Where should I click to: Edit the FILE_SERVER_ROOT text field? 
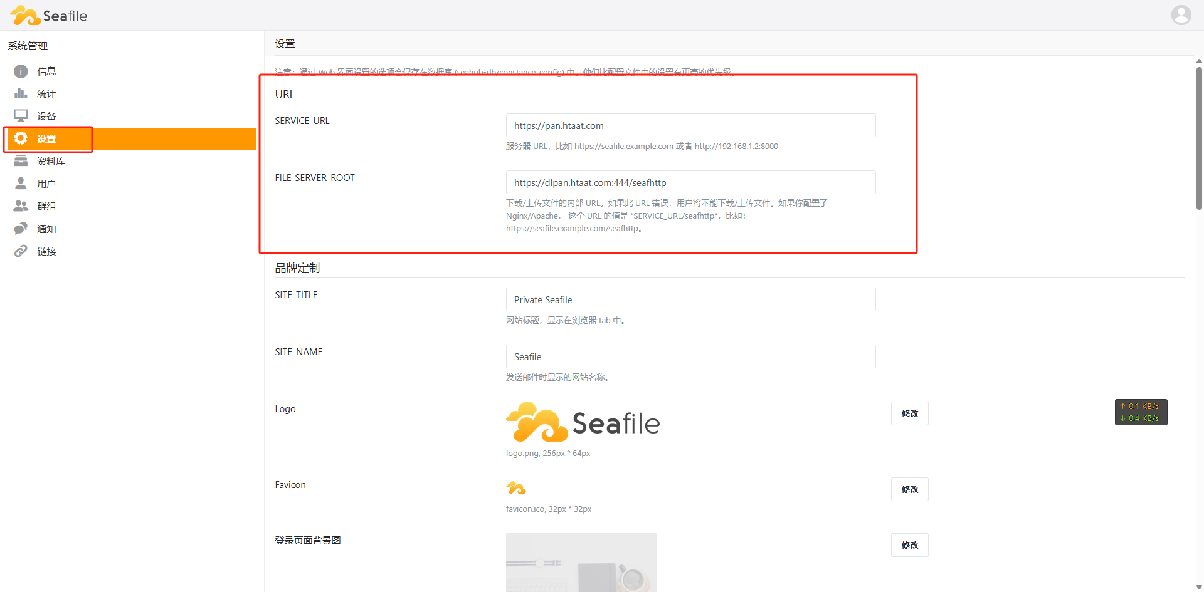click(x=690, y=182)
